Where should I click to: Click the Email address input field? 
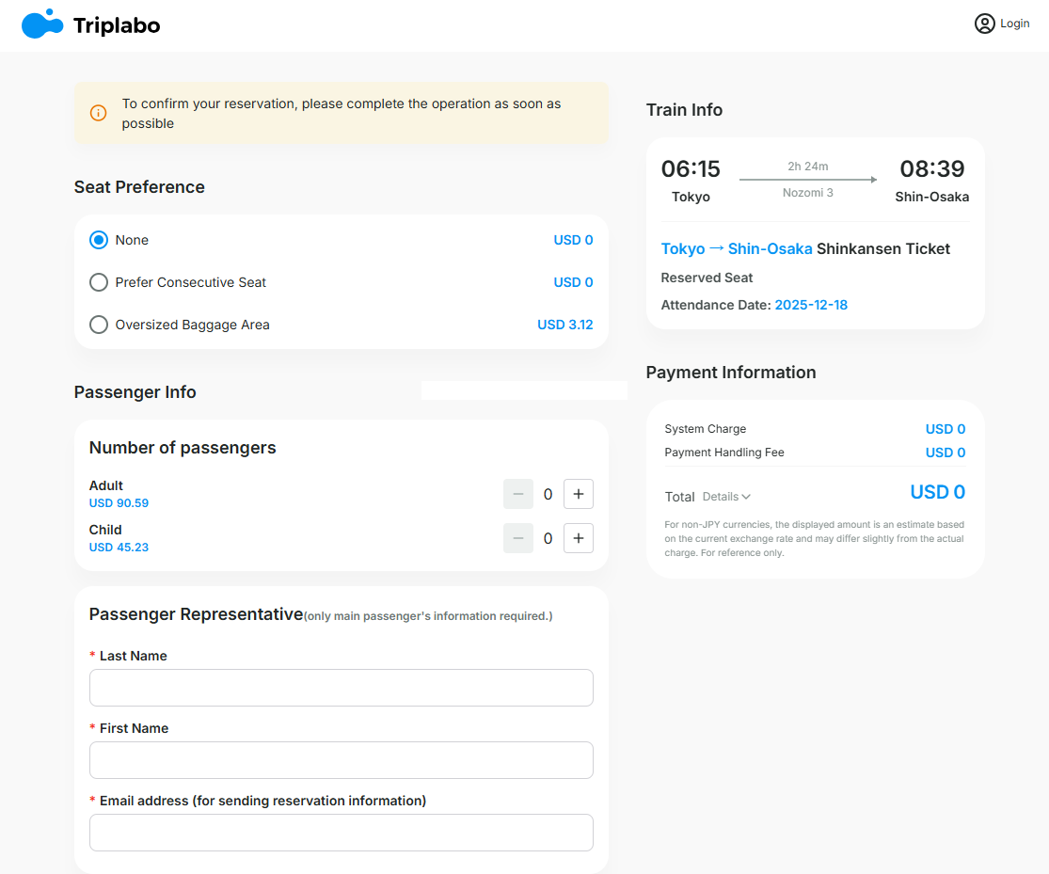point(341,833)
